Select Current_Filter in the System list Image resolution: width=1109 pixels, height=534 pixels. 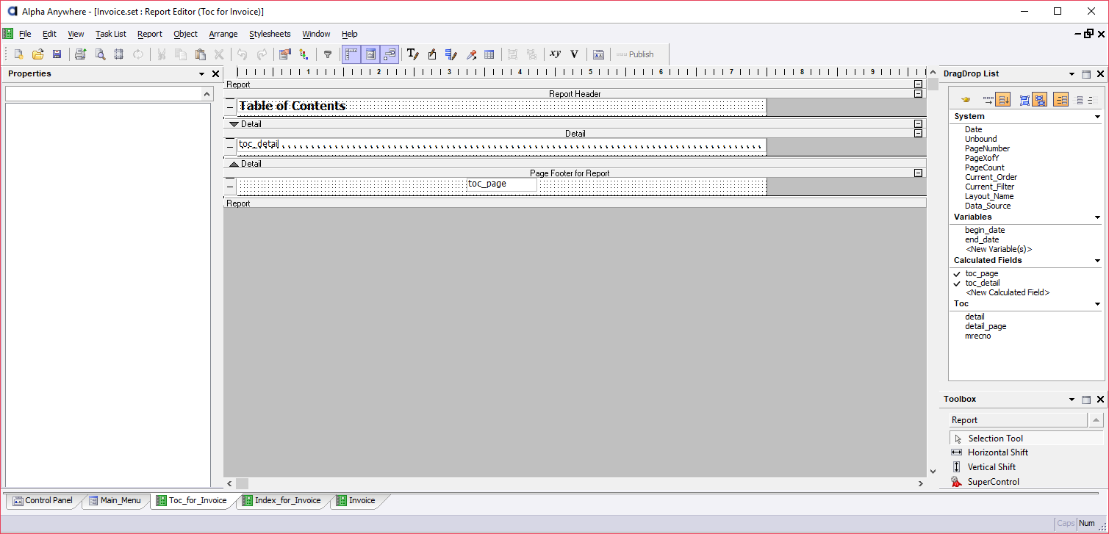pos(989,187)
